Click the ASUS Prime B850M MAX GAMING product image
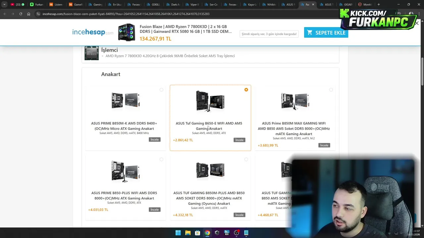Viewport: 424px width, 238px height. pos(295,100)
